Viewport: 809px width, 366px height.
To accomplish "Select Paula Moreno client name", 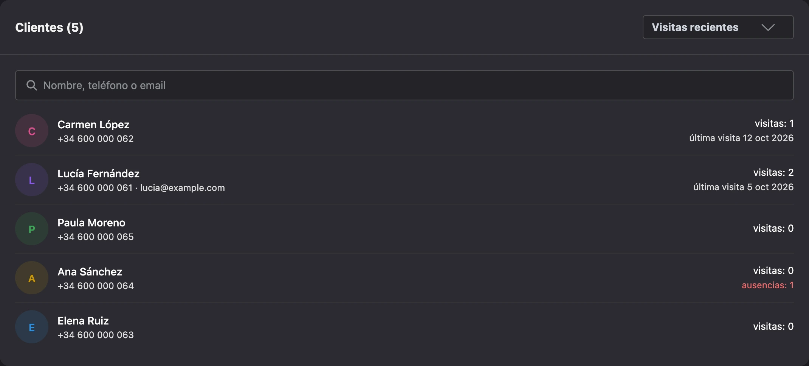I will (91, 223).
